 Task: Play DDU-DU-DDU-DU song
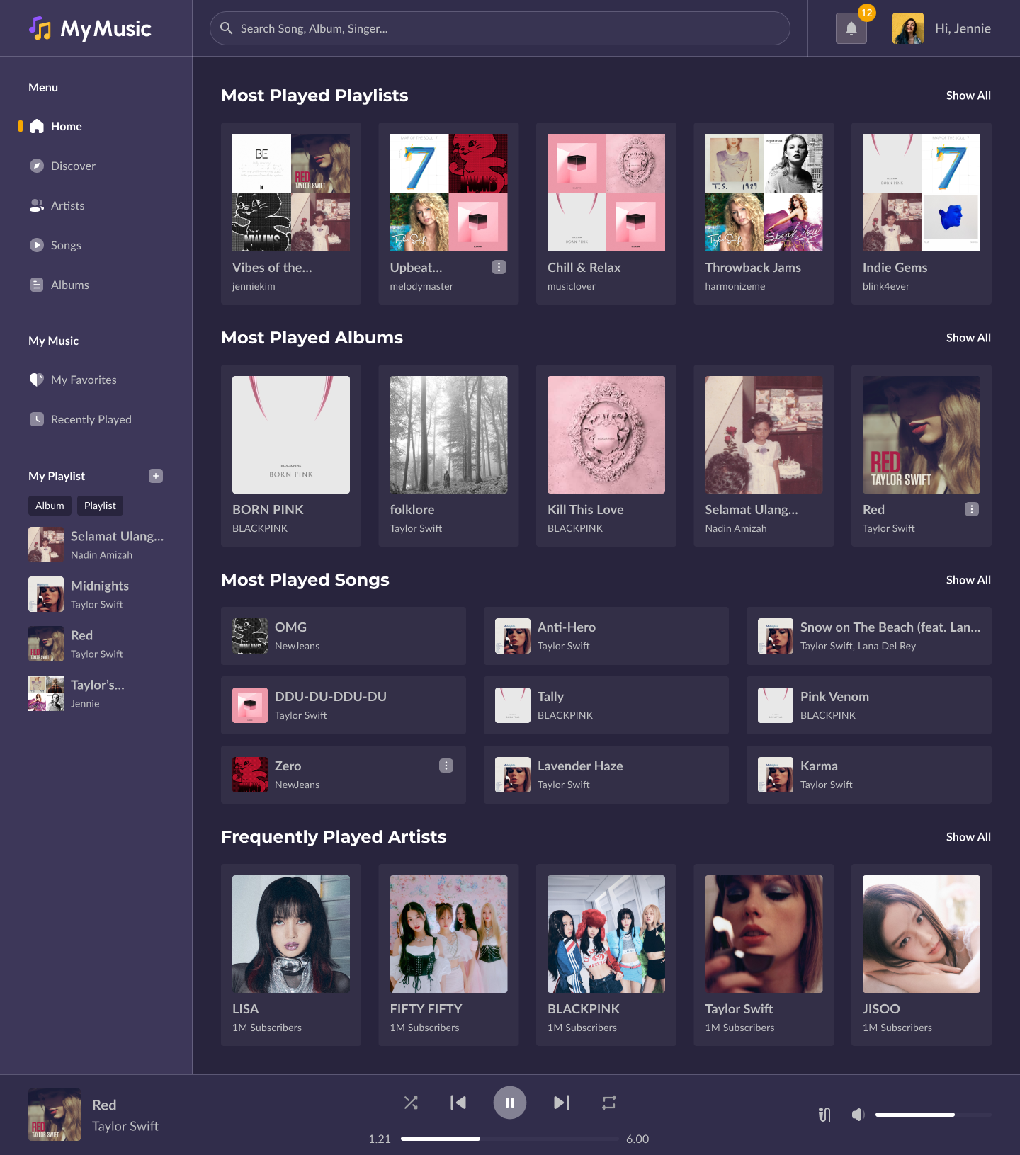click(344, 705)
